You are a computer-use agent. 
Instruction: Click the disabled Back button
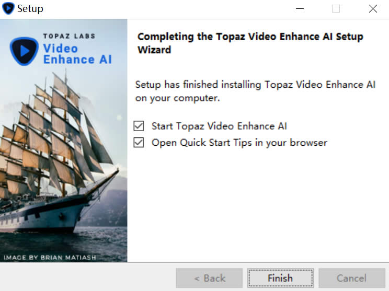point(209,278)
